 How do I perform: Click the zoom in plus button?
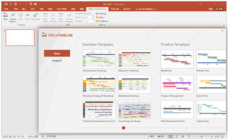[x=212, y=137]
